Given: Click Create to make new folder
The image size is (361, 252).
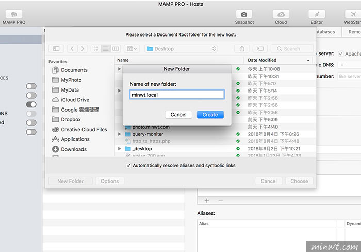Looking at the screenshot, I should (210, 115).
